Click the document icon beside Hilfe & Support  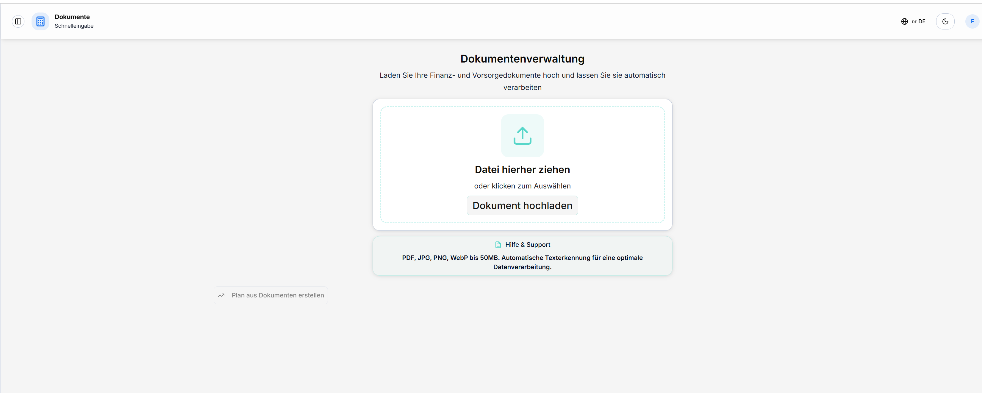pos(498,244)
